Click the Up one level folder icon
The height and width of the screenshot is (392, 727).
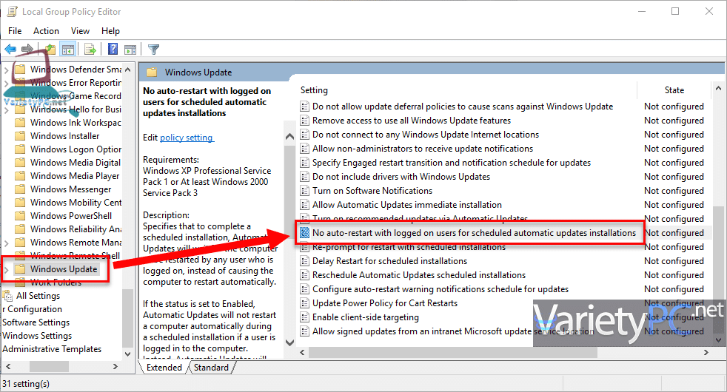pos(50,49)
